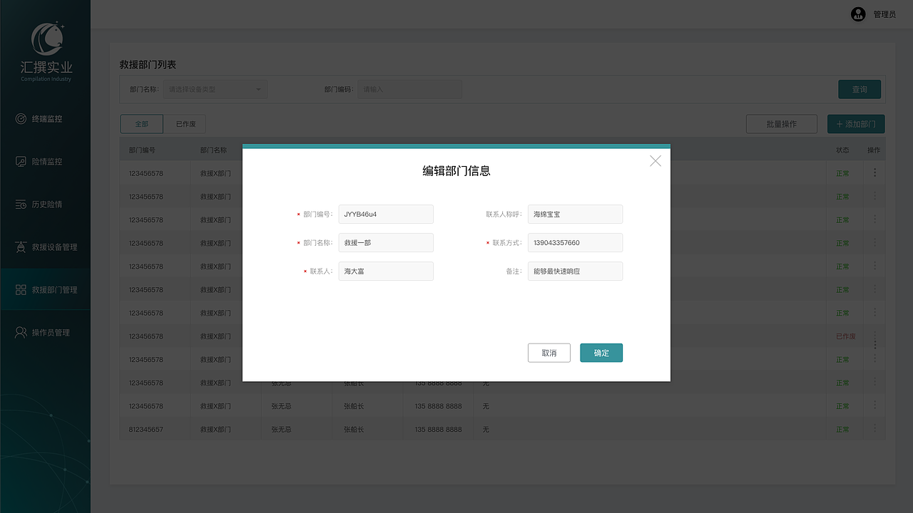The width and height of the screenshot is (913, 513).
Task: Click the 管理员 avatar icon
Action: pyautogui.click(x=858, y=14)
